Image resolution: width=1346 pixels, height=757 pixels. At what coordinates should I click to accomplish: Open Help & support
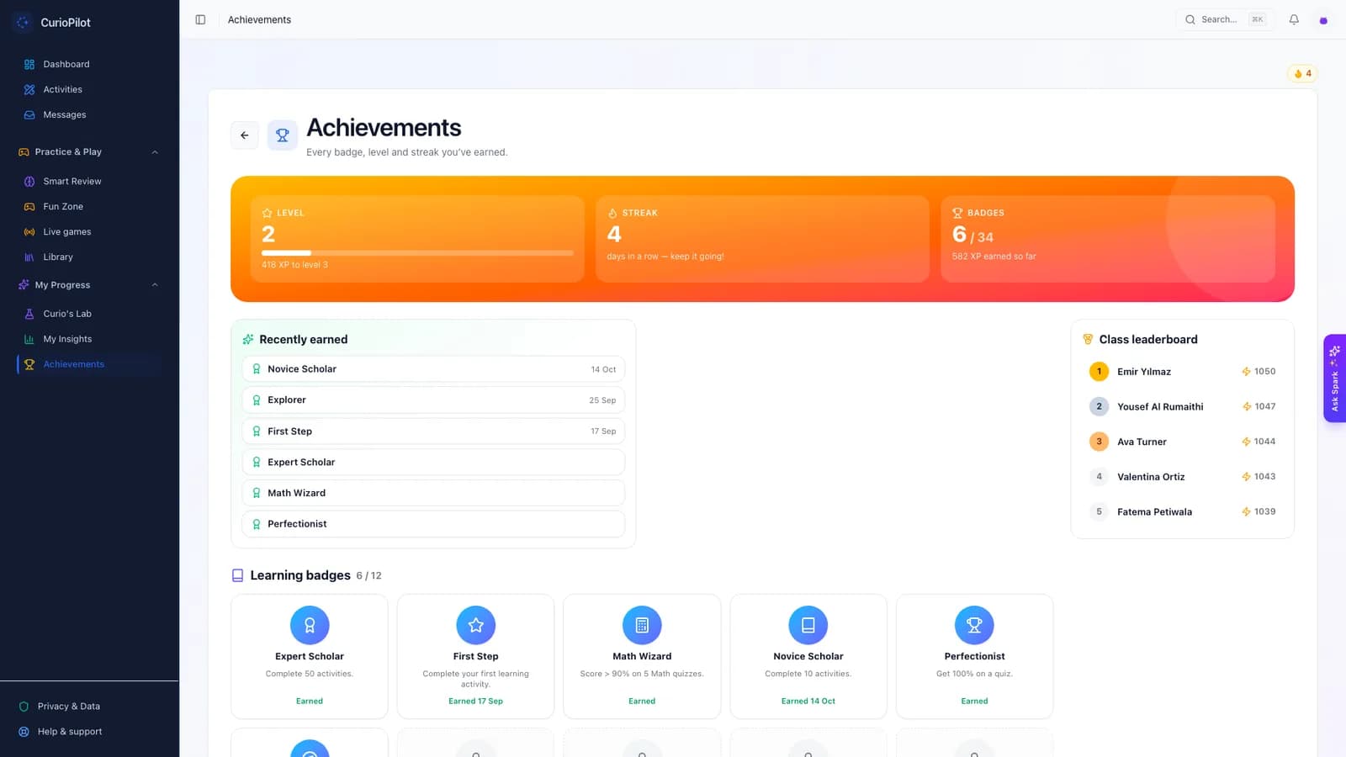coord(89,732)
